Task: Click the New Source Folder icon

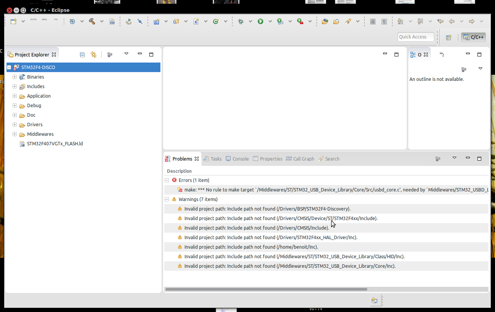Action: pyautogui.click(x=176, y=21)
